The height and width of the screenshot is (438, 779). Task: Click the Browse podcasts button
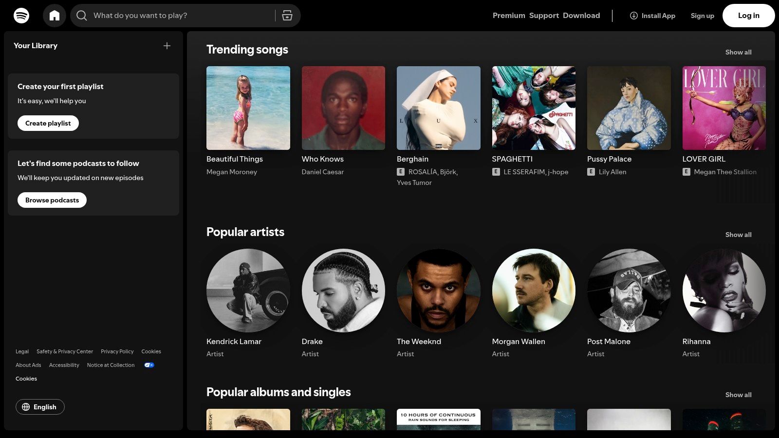(x=52, y=200)
